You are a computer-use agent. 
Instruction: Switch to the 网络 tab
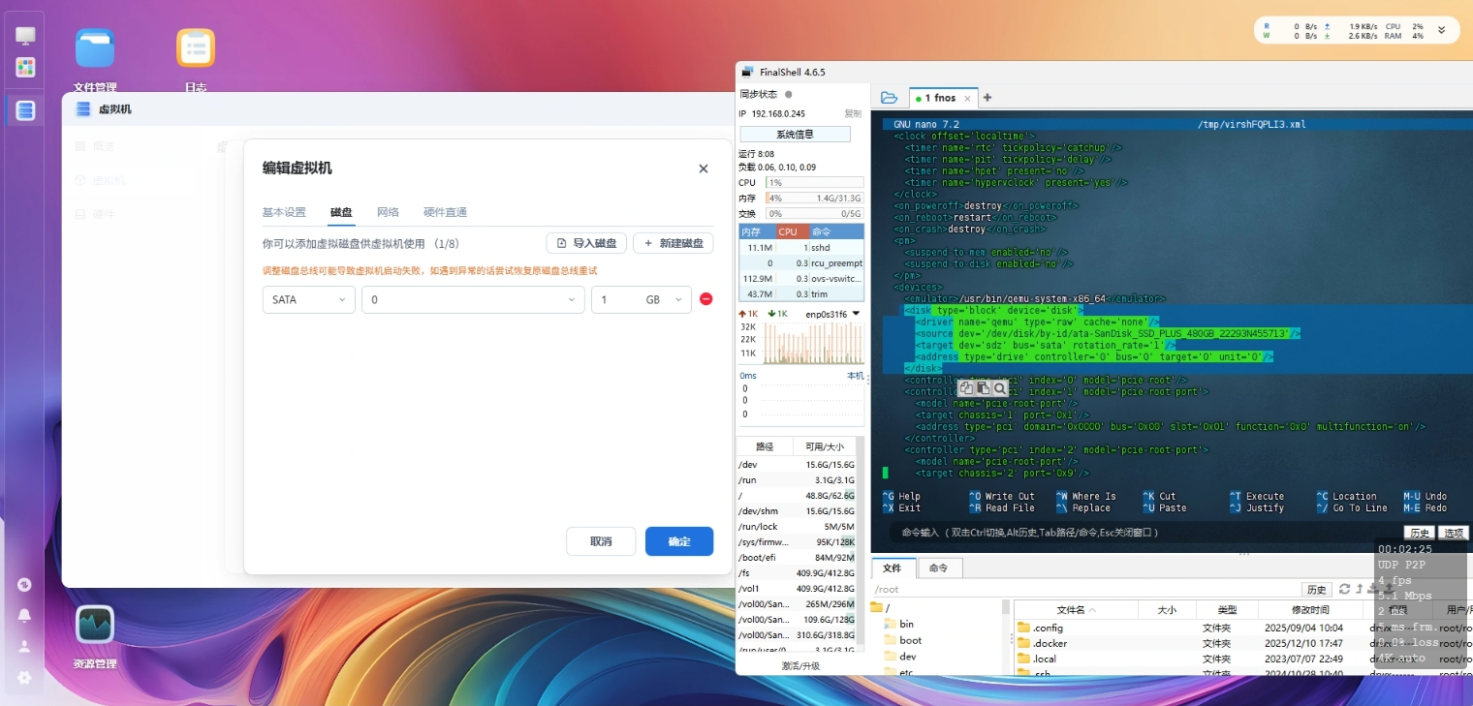[388, 212]
